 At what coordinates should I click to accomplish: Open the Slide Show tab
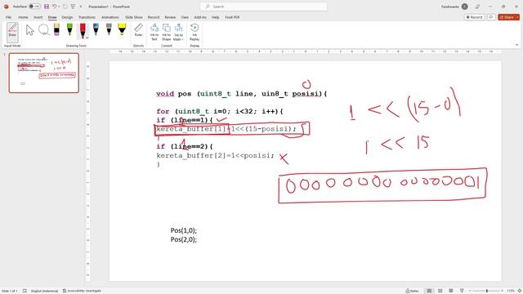(134, 17)
